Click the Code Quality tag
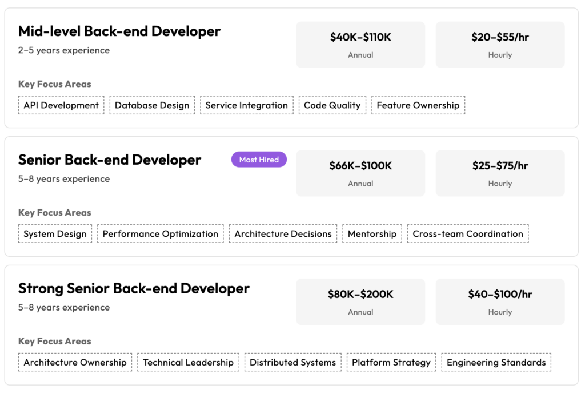 332,105
